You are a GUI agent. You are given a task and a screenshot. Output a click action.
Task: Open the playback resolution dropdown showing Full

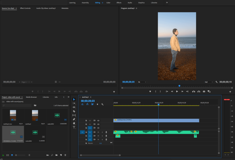209,82
